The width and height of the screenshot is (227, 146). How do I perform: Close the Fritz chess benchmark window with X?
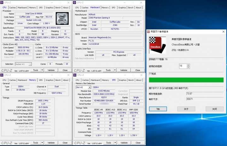(224, 32)
